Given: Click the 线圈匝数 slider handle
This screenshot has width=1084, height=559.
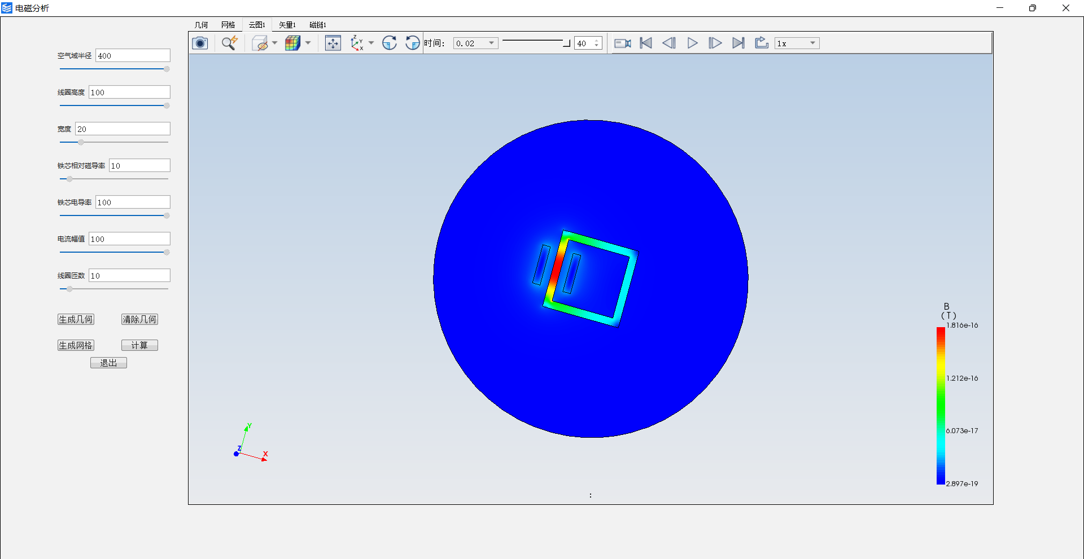Looking at the screenshot, I should point(69,289).
